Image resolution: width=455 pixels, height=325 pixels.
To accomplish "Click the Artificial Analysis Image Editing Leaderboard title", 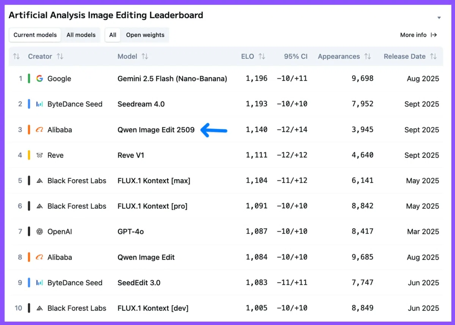I will tap(106, 16).
